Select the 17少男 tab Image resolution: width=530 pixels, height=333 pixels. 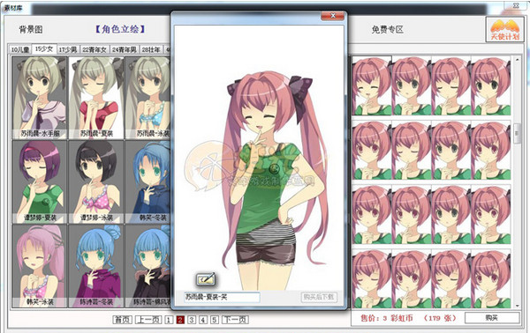[68, 49]
